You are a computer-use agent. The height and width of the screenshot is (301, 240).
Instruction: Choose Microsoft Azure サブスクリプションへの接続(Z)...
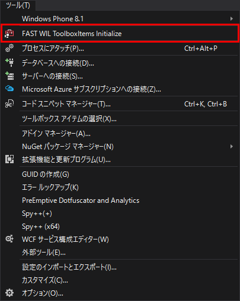tap(120, 89)
